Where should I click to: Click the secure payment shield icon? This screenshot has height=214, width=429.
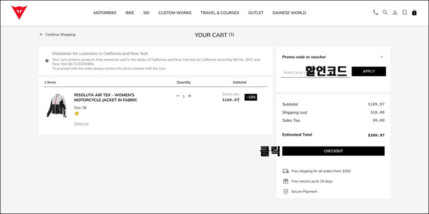point(286,192)
